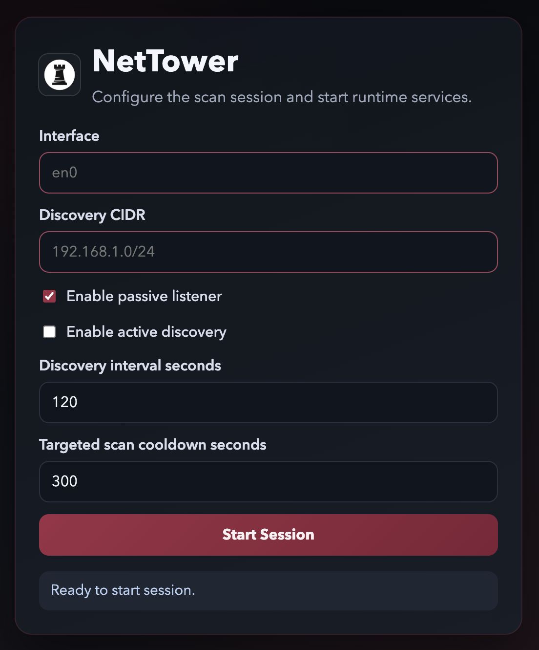This screenshot has height=650, width=539.
Task: Click the Discovery CIDR heading
Action: (92, 215)
